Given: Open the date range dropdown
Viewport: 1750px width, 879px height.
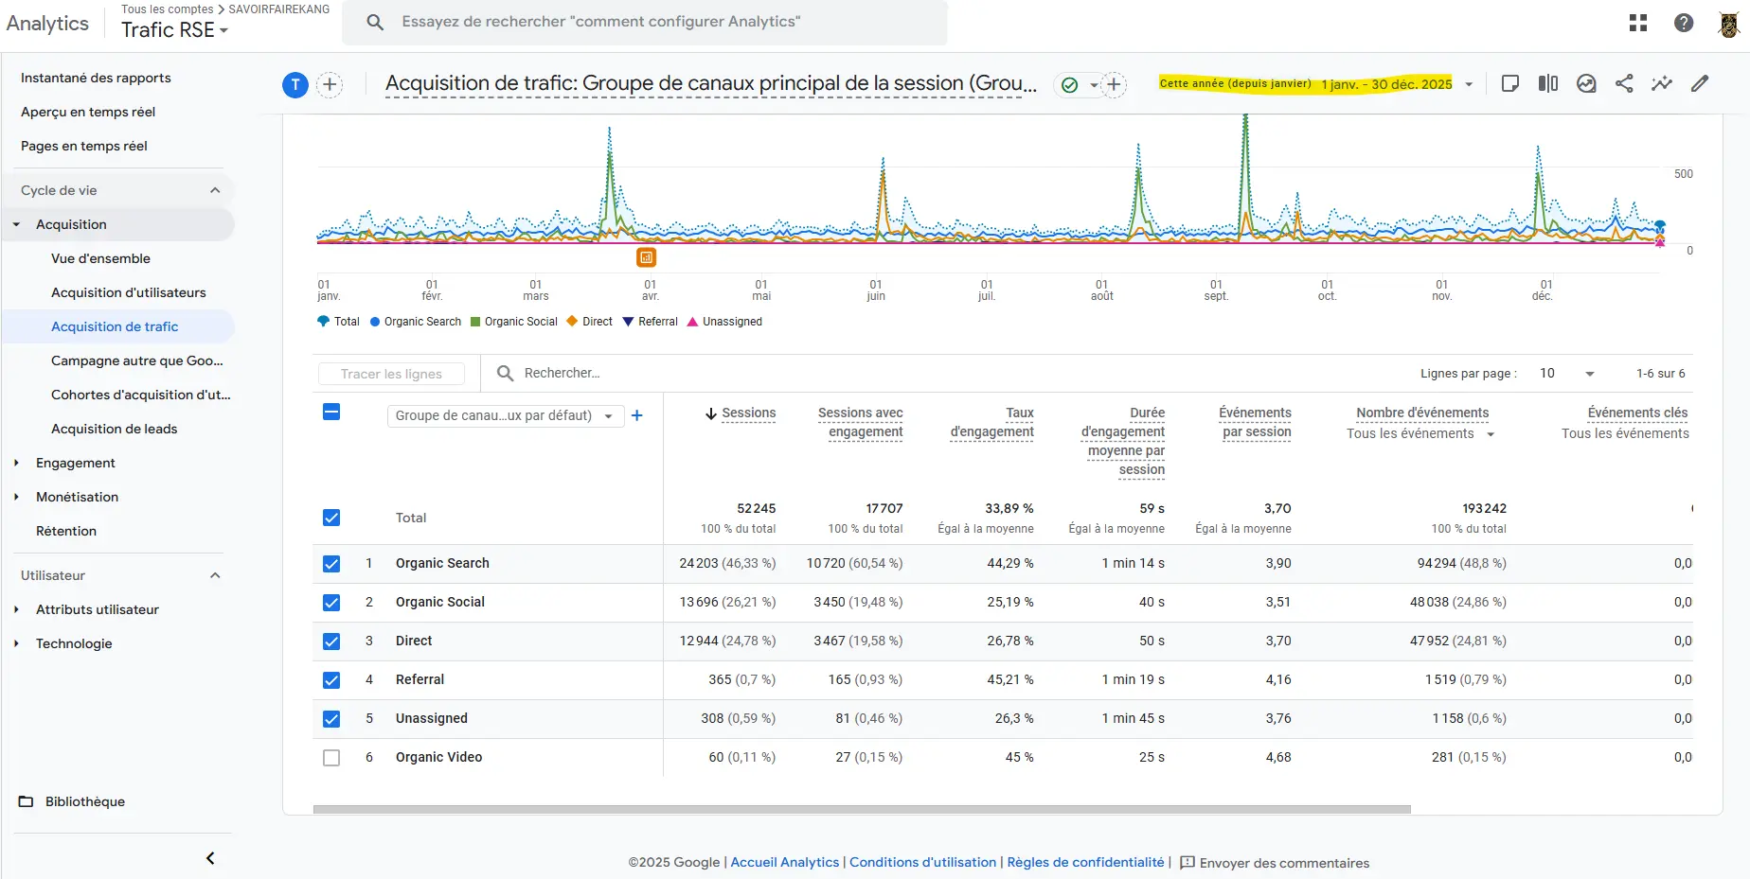Looking at the screenshot, I should click(1469, 84).
